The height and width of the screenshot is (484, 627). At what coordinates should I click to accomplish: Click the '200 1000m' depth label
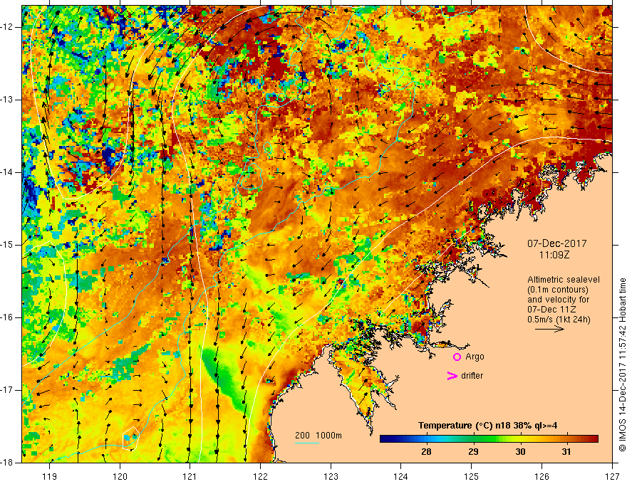click(318, 436)
